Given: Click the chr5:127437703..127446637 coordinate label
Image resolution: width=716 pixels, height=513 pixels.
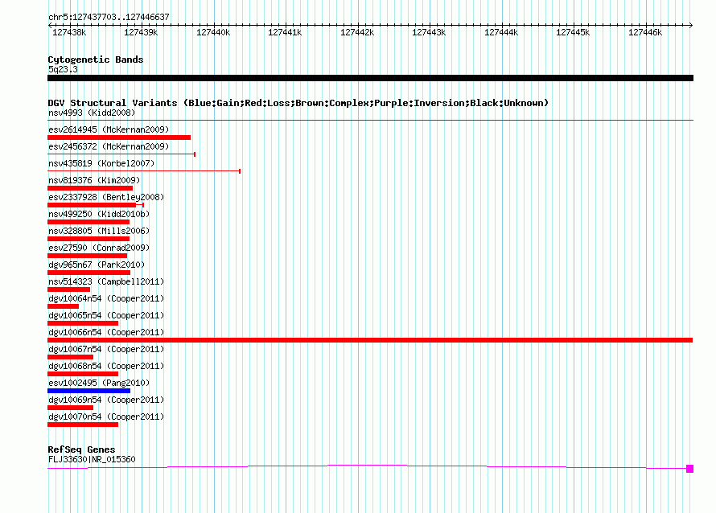Looking at the screenshot, I should coord(109,17).
